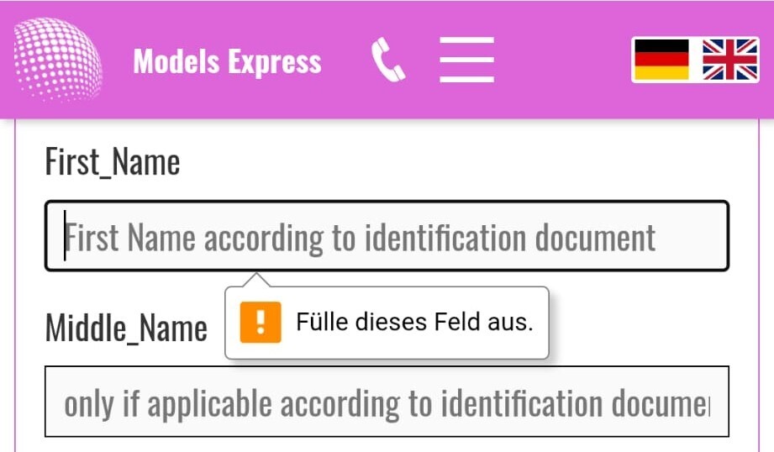Click the orange exclamation warning icon

[x=260, y=323]
